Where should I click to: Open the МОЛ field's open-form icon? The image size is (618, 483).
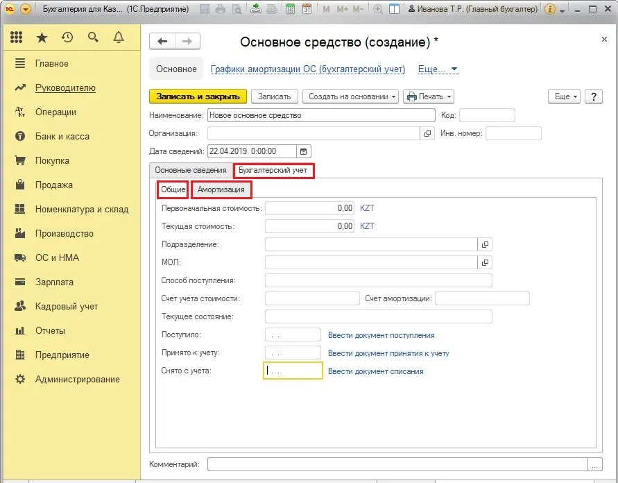click(x=485, y=262)
